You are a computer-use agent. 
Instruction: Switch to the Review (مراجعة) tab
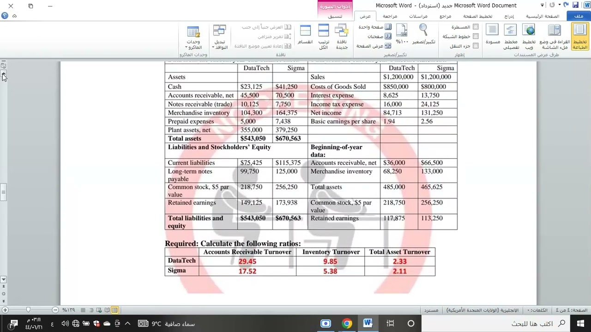point(390,16)
